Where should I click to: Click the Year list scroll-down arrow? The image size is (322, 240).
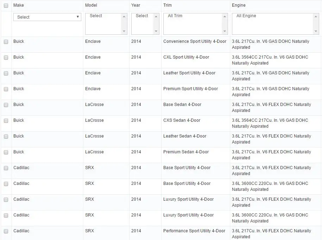click(x=156, y=31)
